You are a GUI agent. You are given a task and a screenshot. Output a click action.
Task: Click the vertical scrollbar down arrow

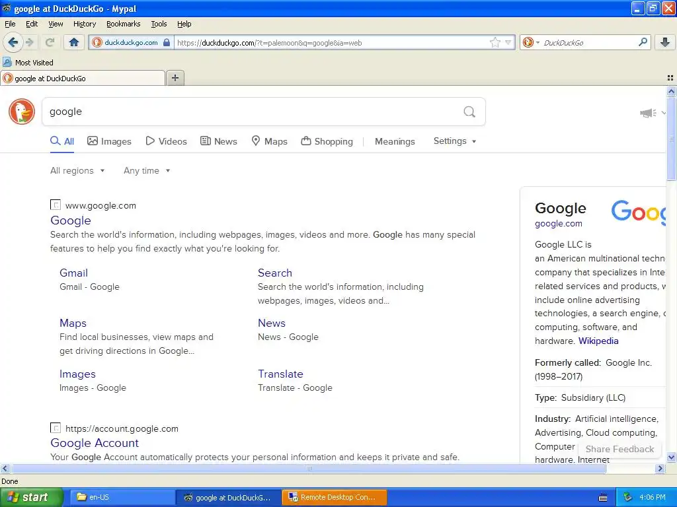coord(671,457)
